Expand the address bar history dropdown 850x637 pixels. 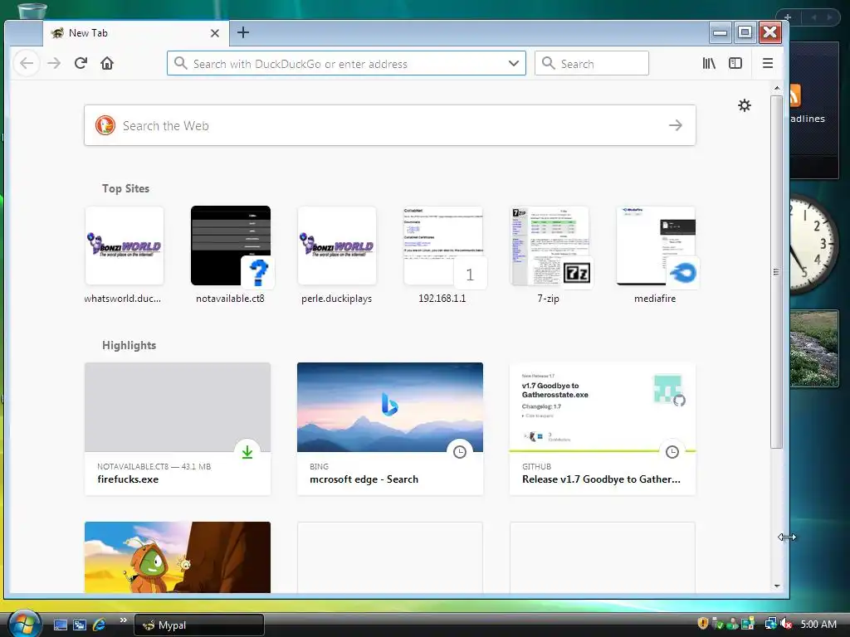pyautogui.click(x=513, y=63)
